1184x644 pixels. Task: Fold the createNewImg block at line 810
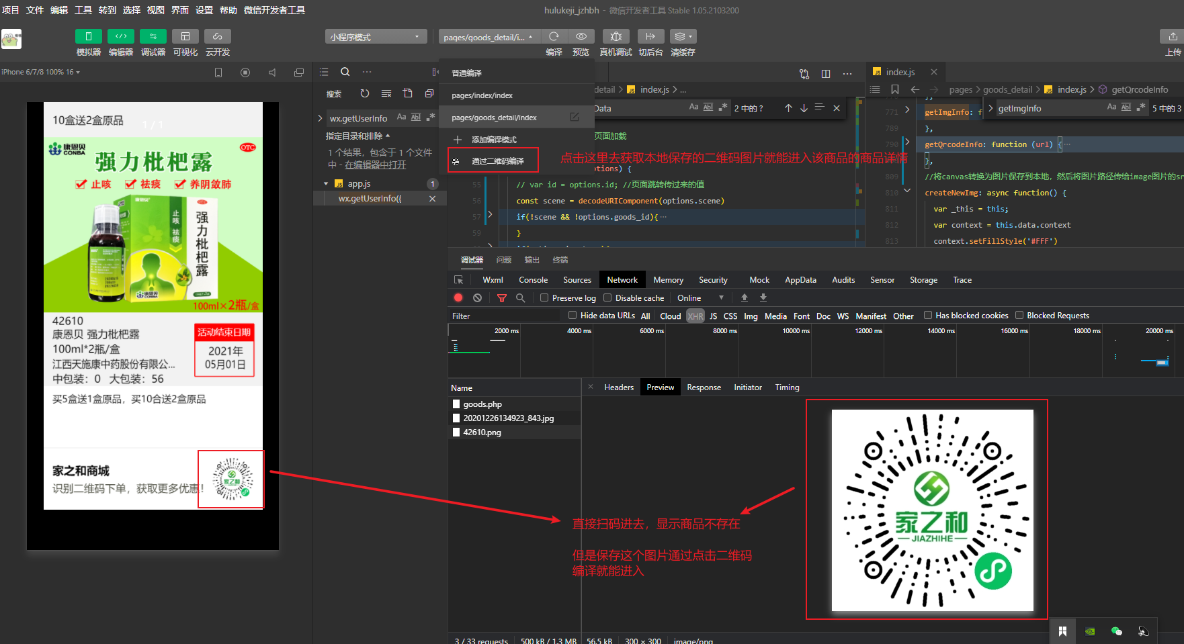pyautogui.click(x=907, y=191)
